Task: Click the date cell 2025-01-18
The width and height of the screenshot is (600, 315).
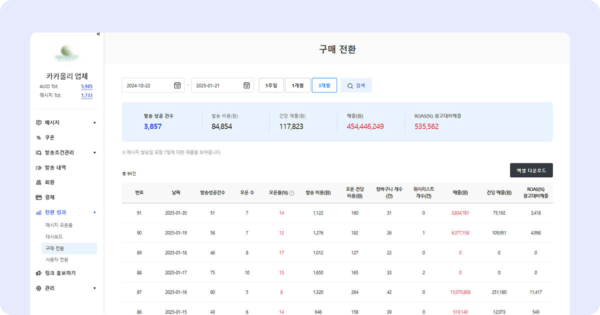Action: [x=176, y=253]
